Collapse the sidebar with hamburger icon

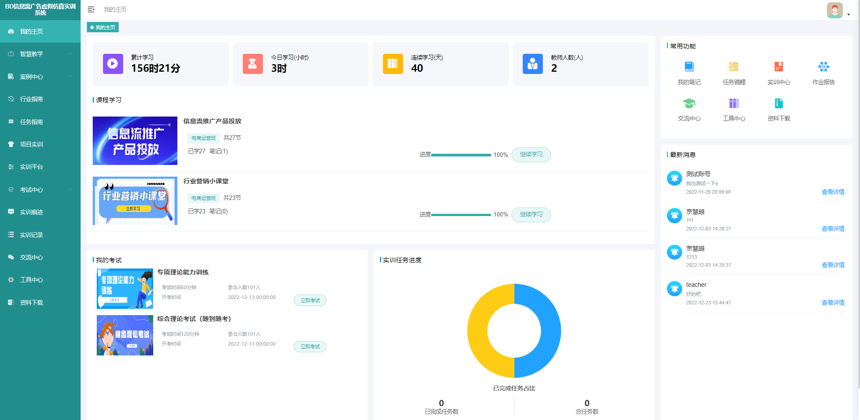tap(91, 9)
